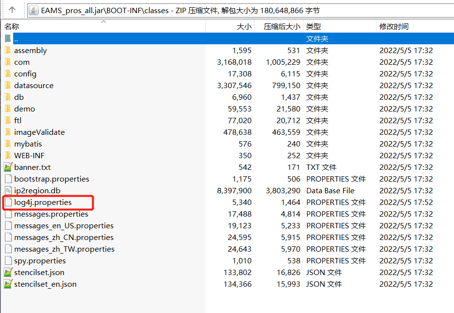The width and height of the screenshot is (454, 313).
Task: Select the messages_zh_CN.properties file name
Action: (64, 237)
